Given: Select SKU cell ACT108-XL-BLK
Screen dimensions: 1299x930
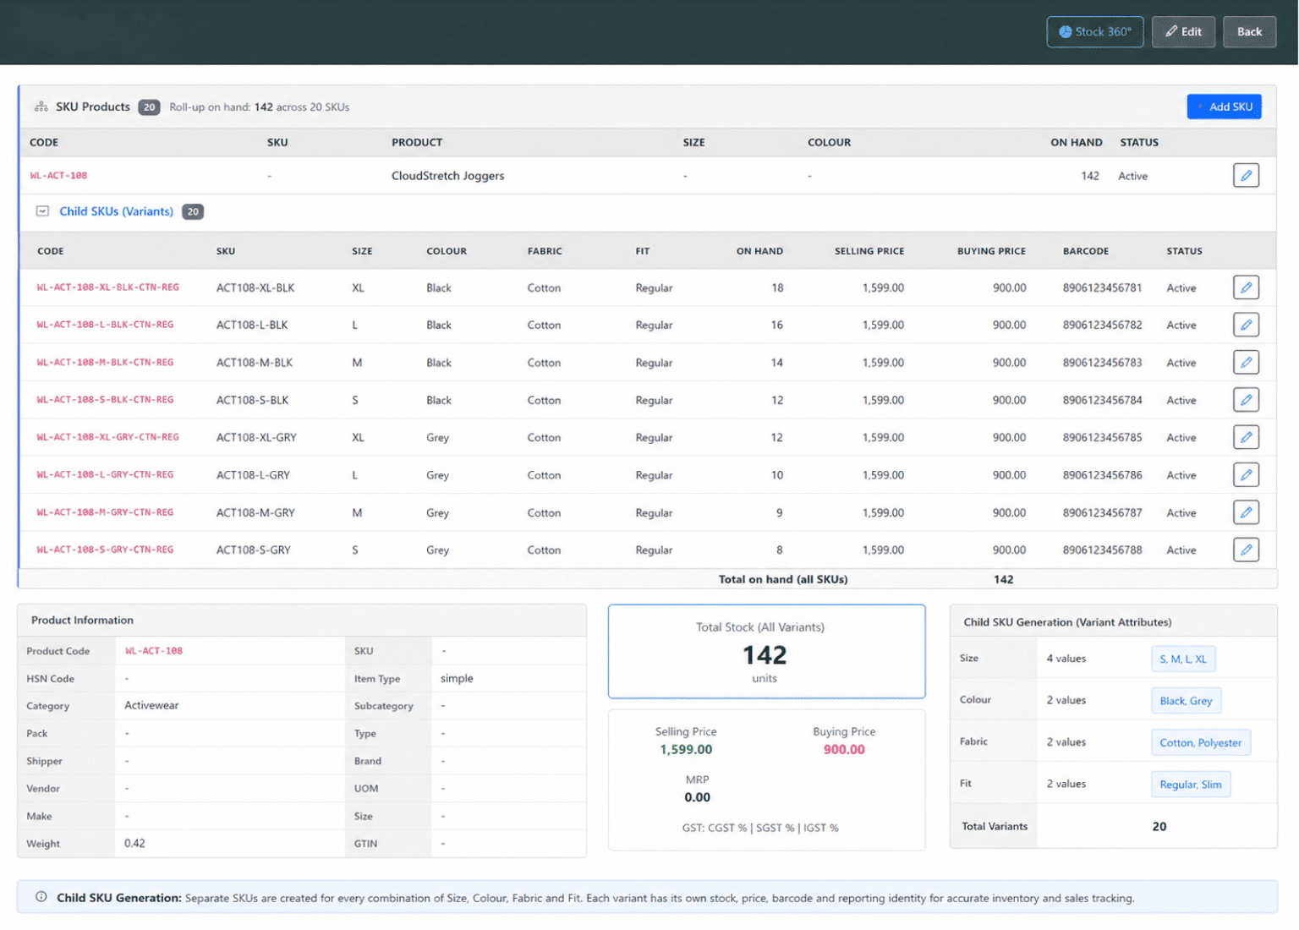Looking at the screenshot, I should (x=255, y=287).
